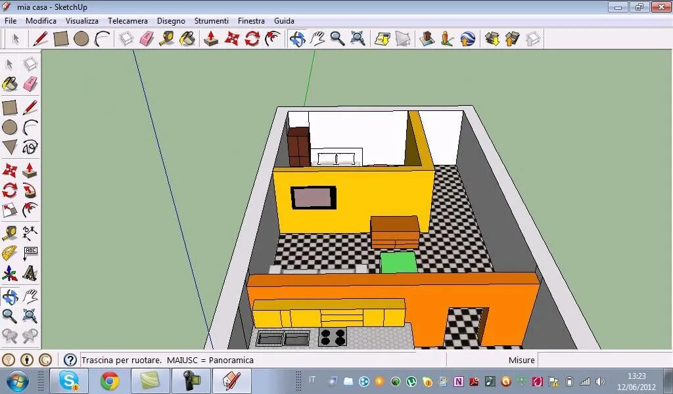Pick the Protractor tool in left toolbar
The image size is (673, 394).
point(9,253)
